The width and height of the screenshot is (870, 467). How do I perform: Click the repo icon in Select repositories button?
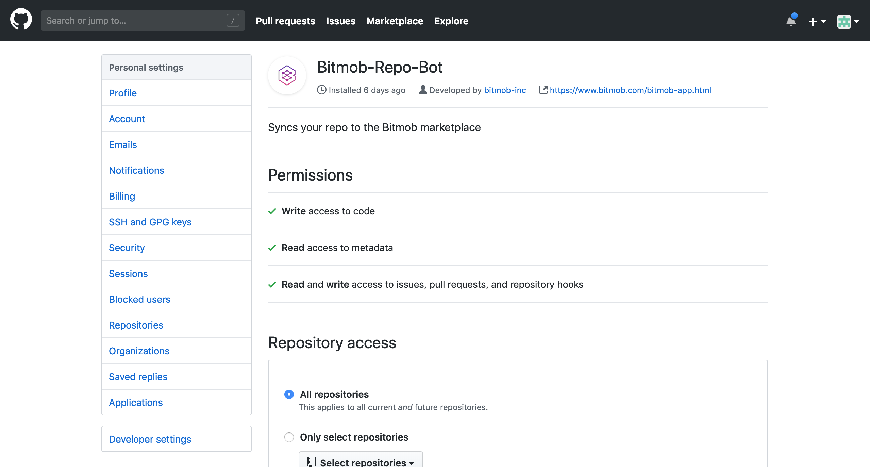click(x=312, y=462)
